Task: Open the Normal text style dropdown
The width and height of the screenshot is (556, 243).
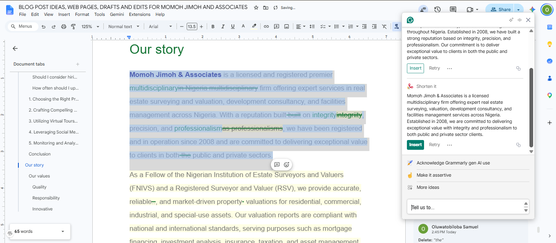Action: 124,26
